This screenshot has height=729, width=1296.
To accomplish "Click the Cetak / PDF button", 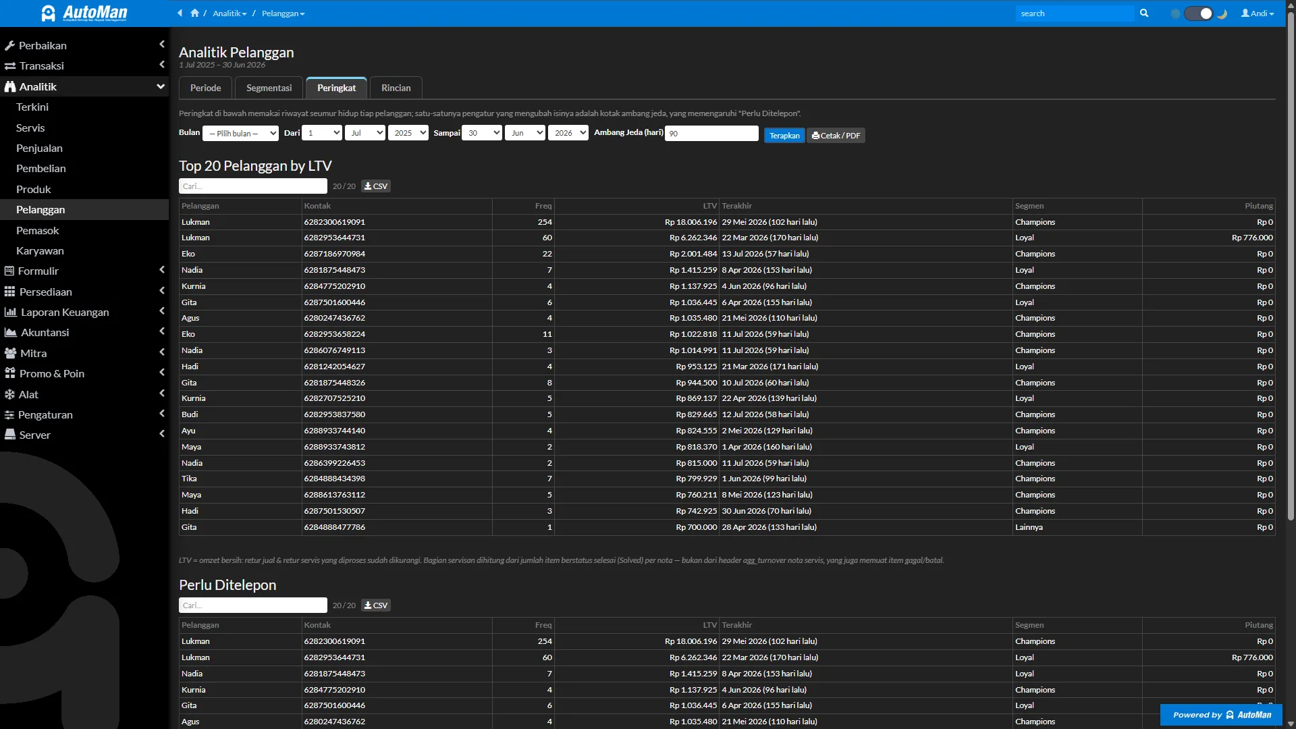I will click(x=836, y=136).
